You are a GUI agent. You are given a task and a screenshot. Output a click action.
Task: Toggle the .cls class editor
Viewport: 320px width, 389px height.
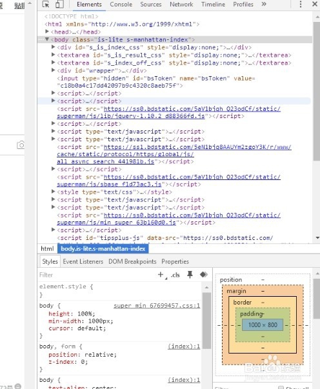coord(175,275)
